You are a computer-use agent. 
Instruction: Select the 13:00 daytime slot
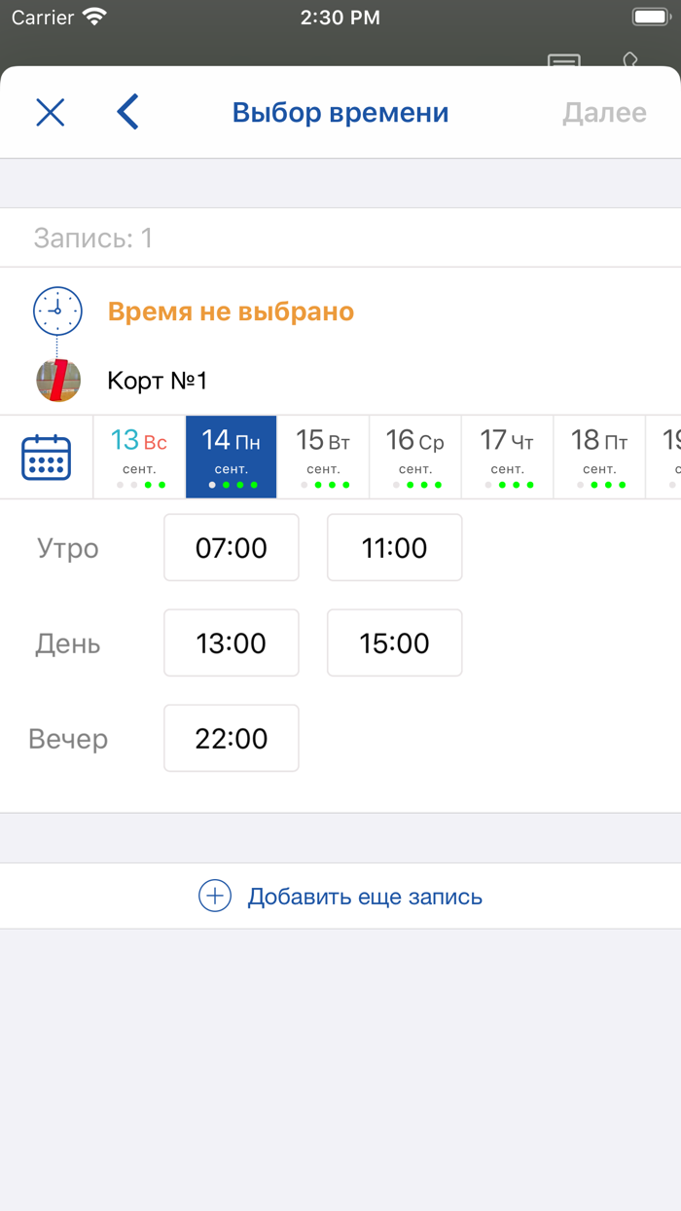click(232, 643)
